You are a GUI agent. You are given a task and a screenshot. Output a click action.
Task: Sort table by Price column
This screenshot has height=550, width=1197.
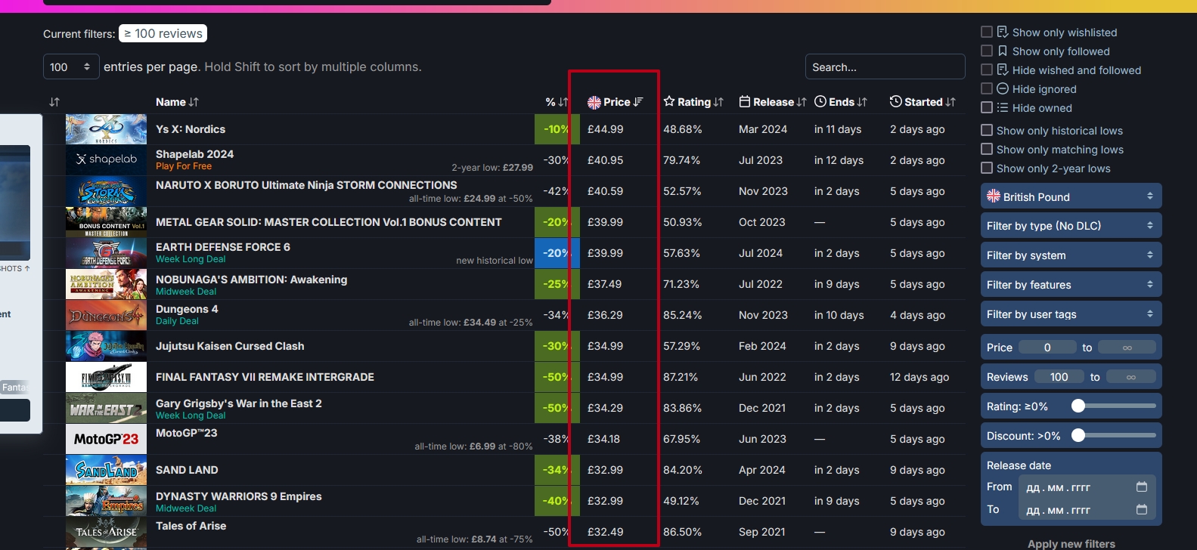coord(615,102)
